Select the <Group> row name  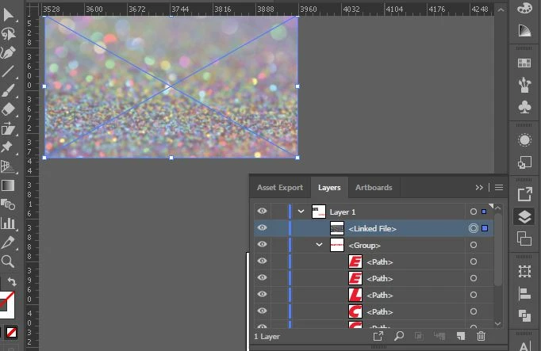tap(364, 246)
